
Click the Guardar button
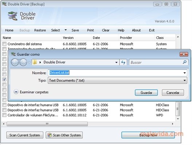(146, 93)
